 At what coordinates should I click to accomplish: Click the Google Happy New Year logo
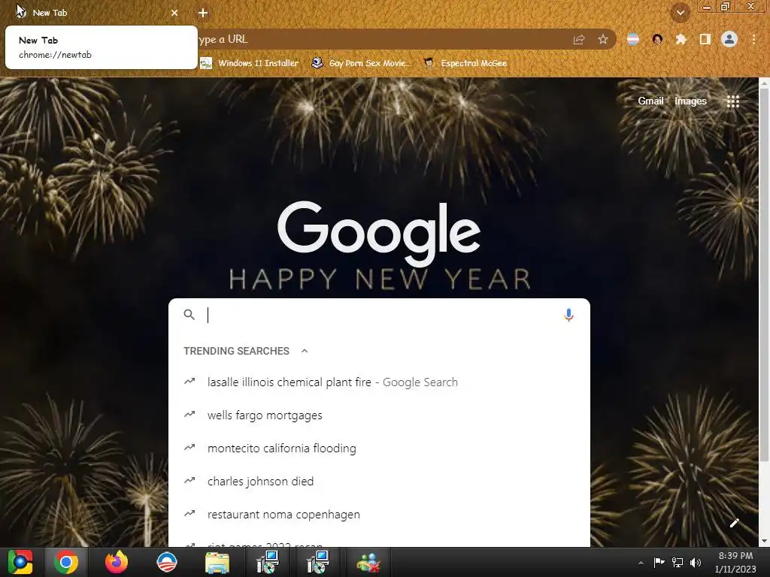pos(379,244)
